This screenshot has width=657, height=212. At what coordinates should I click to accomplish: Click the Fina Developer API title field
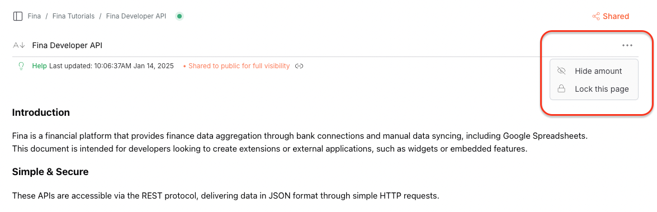coord(67,45)
